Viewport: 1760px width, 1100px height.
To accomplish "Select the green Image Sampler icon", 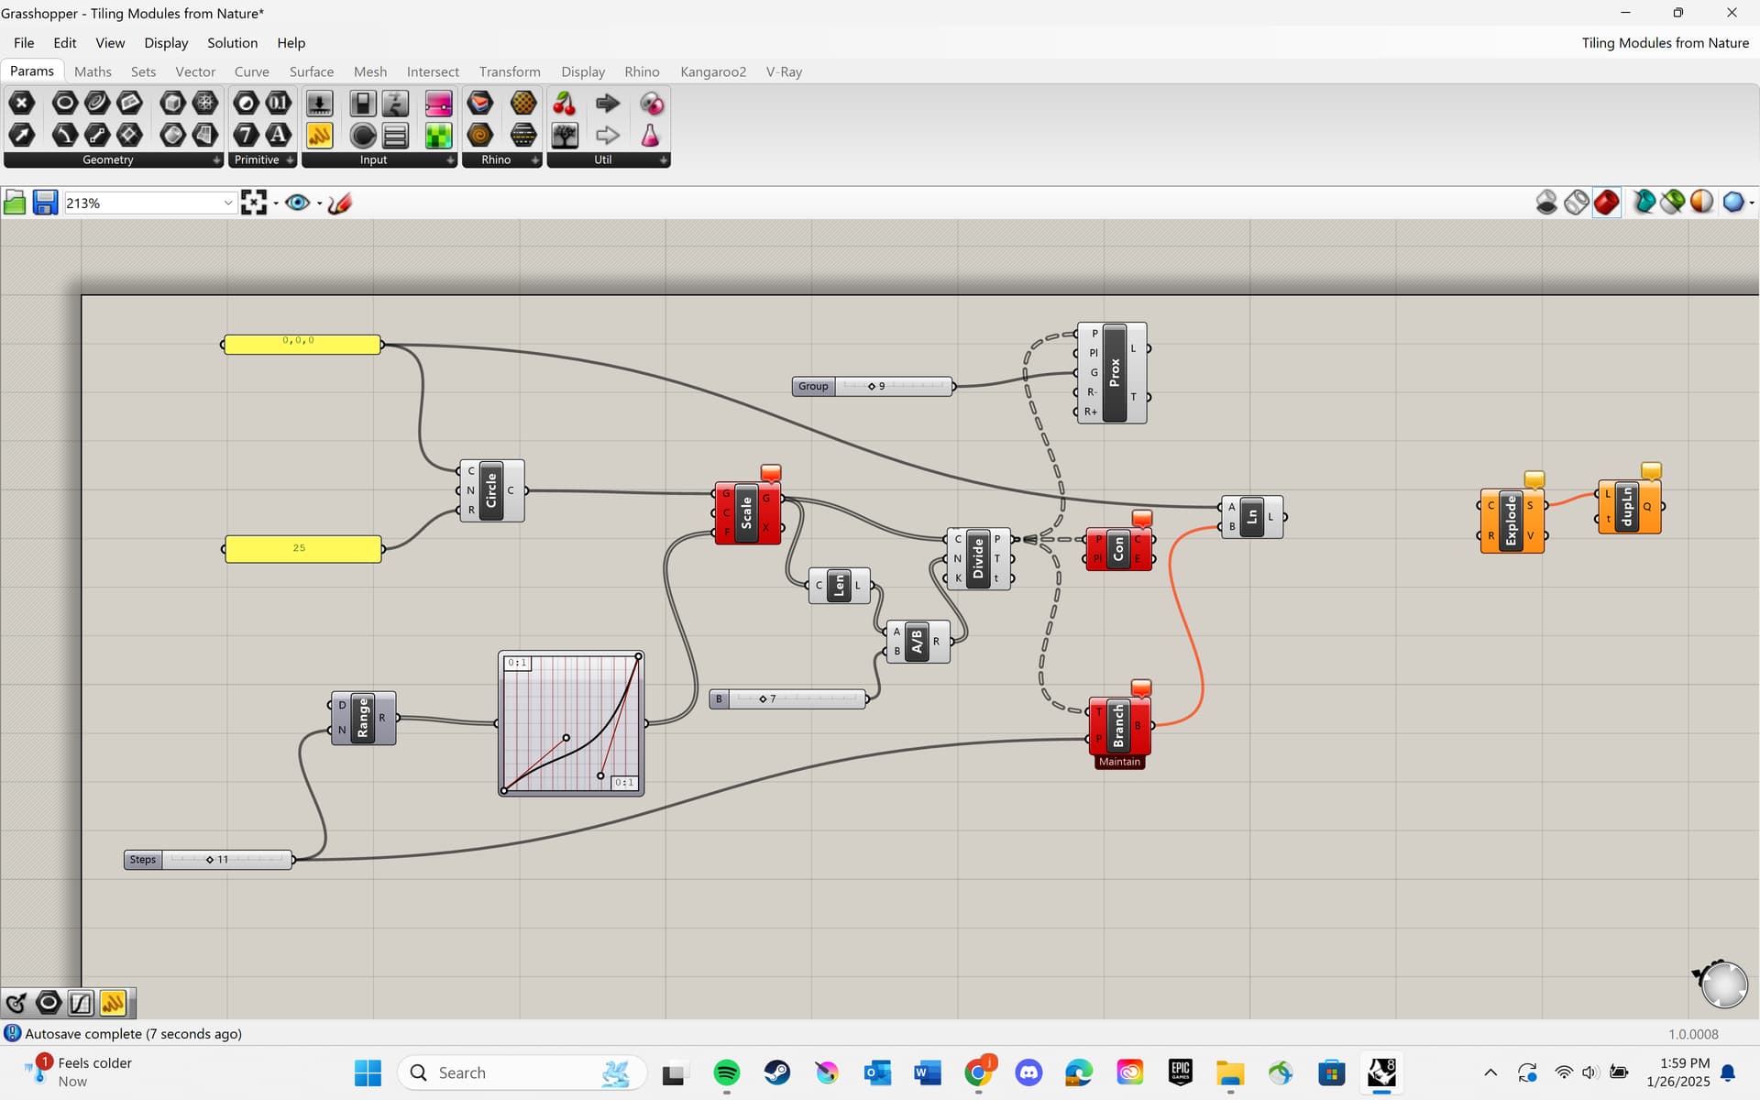I will [439, 136].
